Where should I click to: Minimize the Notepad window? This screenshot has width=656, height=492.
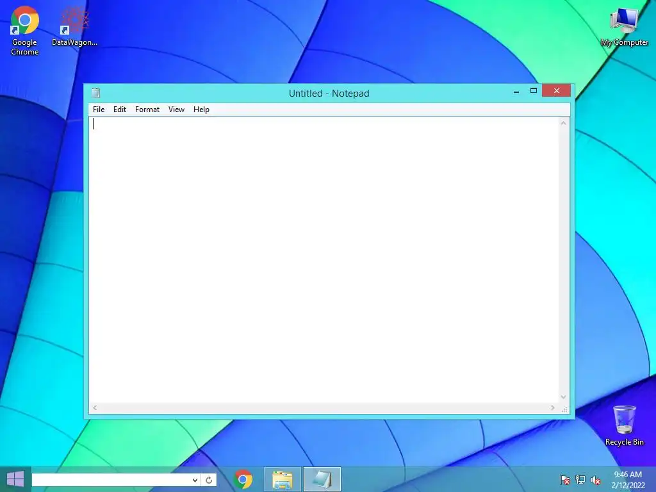[x=516, y=91]
